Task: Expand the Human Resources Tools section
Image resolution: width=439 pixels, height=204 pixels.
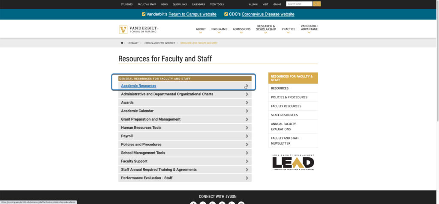Action: click(x=141, y=127)
